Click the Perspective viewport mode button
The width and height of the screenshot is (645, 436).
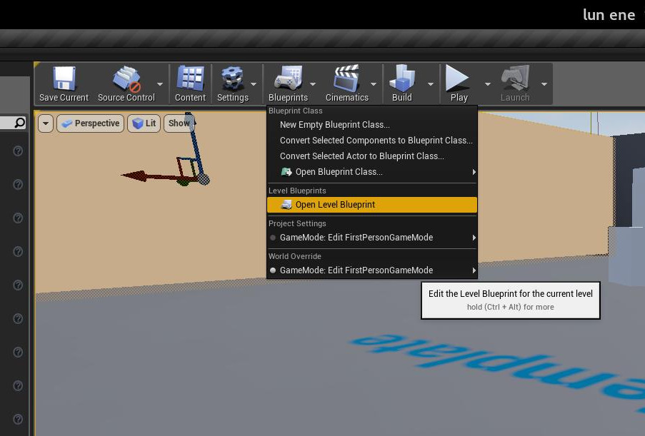click(90, 123)
